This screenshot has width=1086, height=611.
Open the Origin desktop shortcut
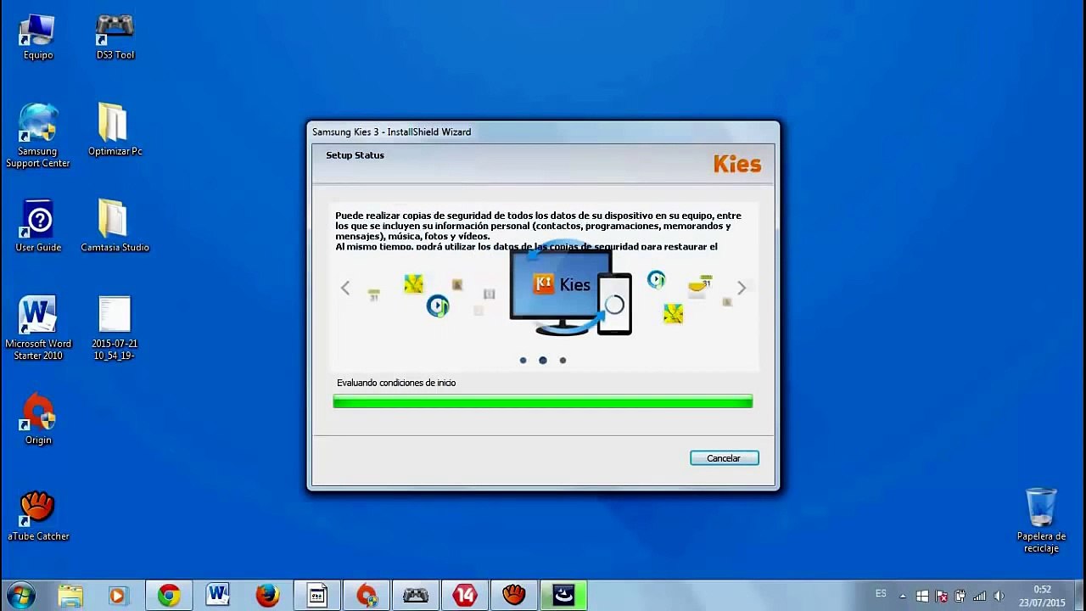pos(38,419)
